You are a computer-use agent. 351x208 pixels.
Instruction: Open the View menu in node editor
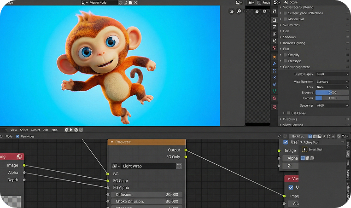13,130
